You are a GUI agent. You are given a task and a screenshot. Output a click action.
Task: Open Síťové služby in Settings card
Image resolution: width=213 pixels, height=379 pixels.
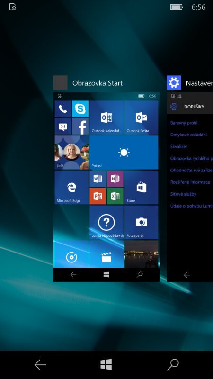pos(183,194)
